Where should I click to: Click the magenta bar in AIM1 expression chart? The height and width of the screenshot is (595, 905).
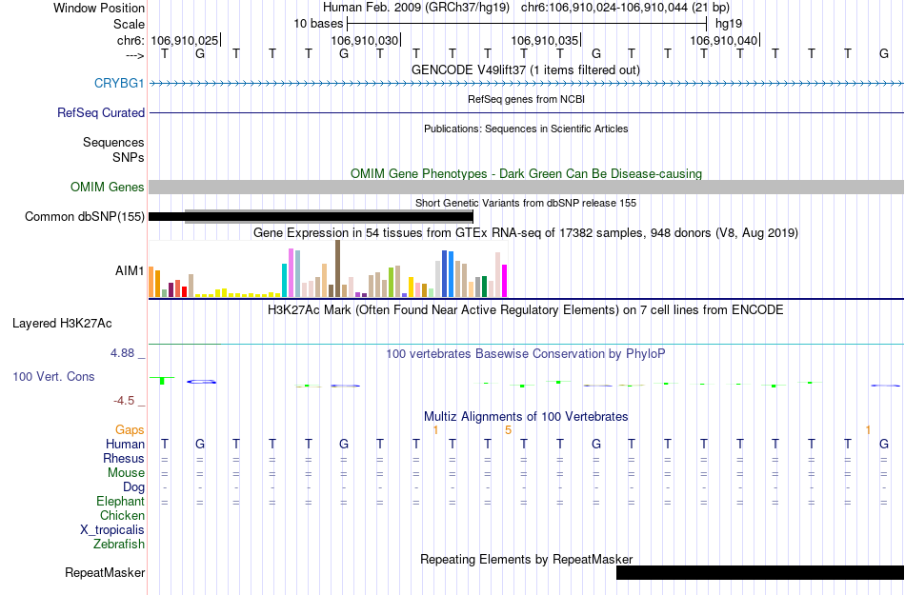(x=505, y=281)
